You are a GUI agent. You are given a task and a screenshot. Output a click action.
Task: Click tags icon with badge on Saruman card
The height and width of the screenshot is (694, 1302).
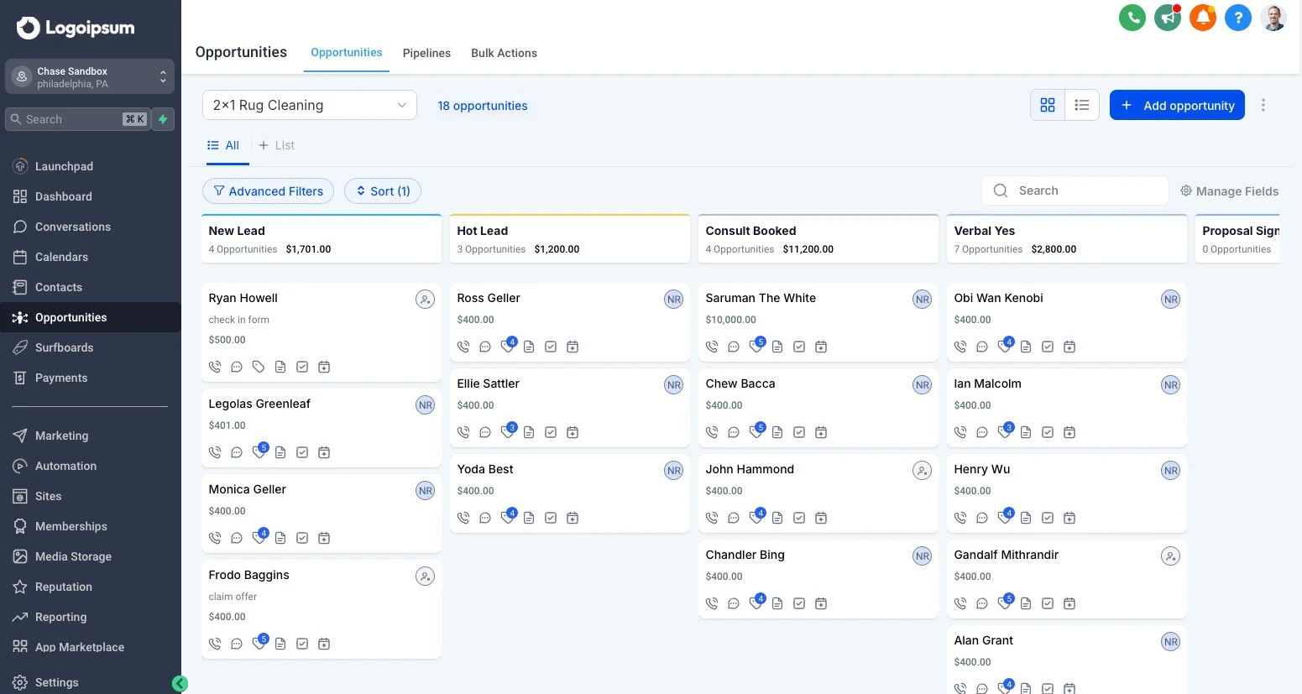coord(756,345)
